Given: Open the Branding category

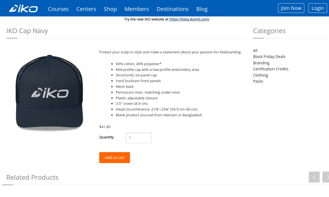Looking at the screenshot, I should click(x=261, y=63).
